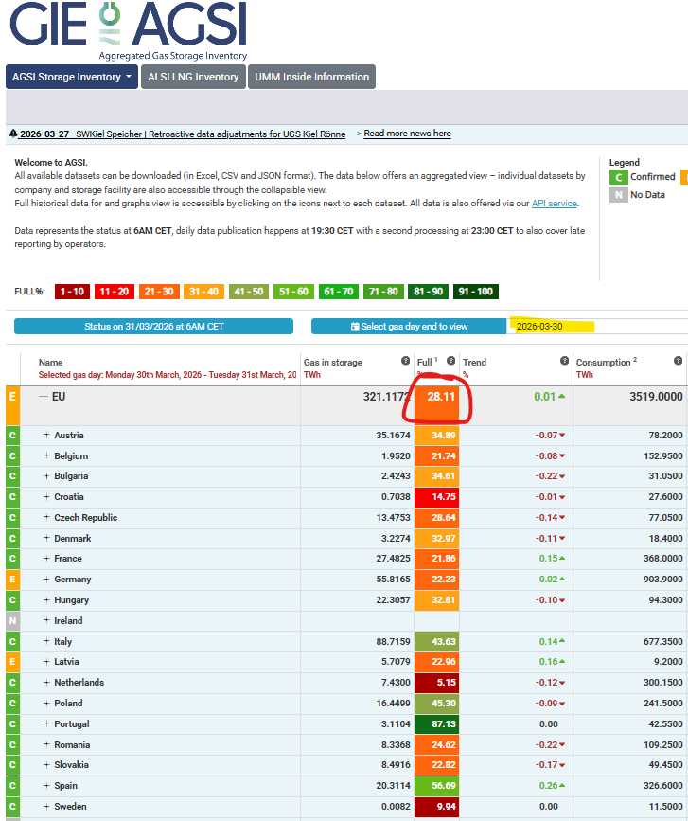Screen dimensions: 688x821
Task: Click the E status badge for Germany
Action: [12, 580]
